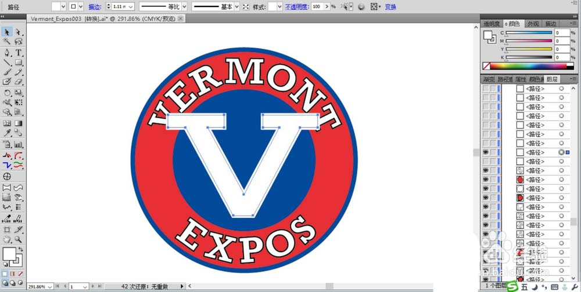581x292 pixels.
Task: Select the Lasso tool
Action: point(18,41)
